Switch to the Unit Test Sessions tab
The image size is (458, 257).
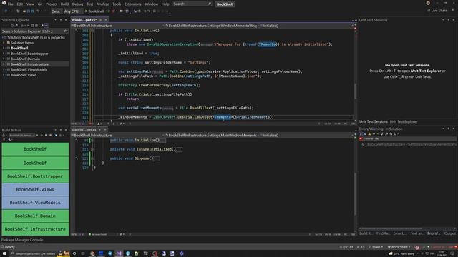click(374, 122)
